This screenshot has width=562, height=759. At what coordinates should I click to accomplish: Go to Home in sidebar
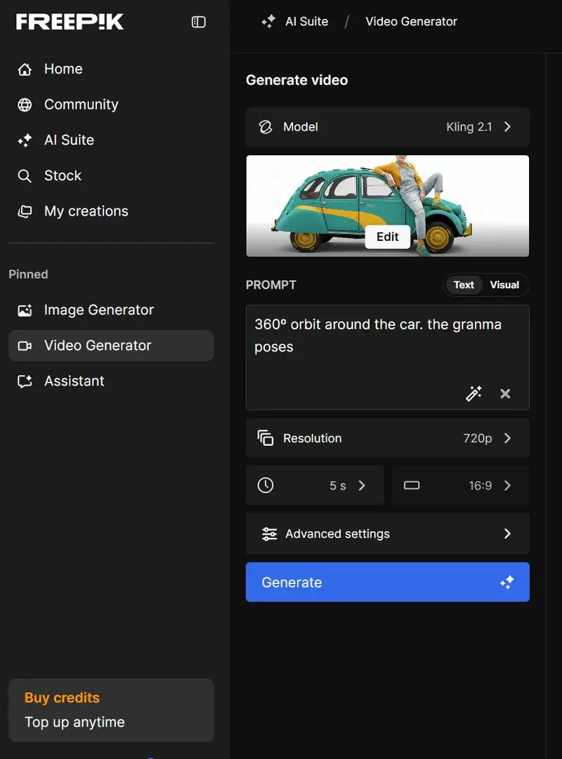[63, 70]
